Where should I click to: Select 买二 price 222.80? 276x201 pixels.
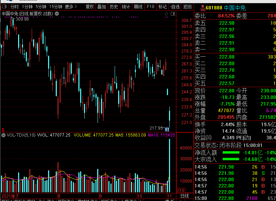pos(227,63)
